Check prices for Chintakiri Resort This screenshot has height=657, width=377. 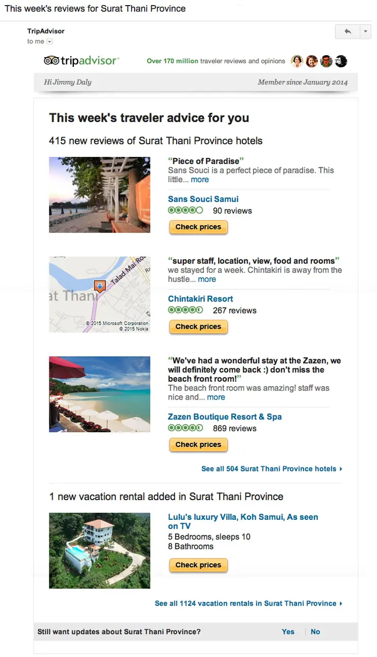[x=198, y=327]
